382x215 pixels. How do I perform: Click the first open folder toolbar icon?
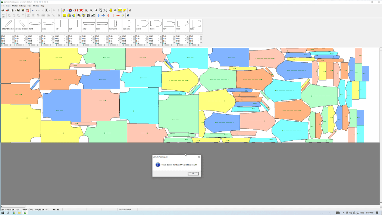3,10
